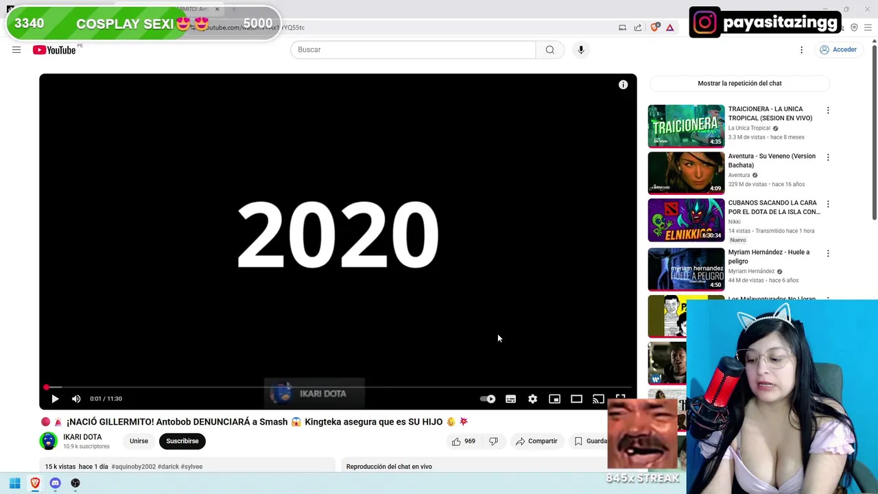
Task: Open options for Huele a peligro video
Action: tap(828, 253)
